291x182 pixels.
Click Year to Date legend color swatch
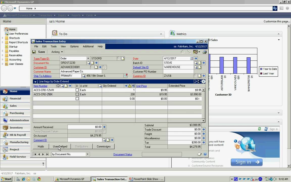[x=261, y=69]
